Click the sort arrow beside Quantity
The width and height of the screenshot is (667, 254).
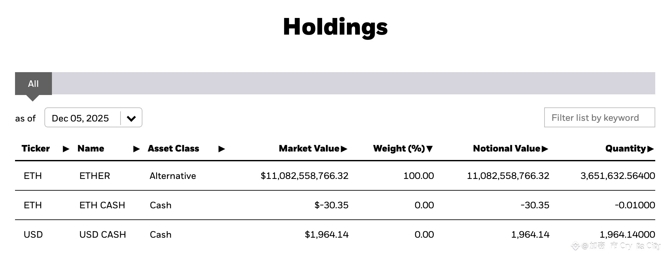coord(650,149)
